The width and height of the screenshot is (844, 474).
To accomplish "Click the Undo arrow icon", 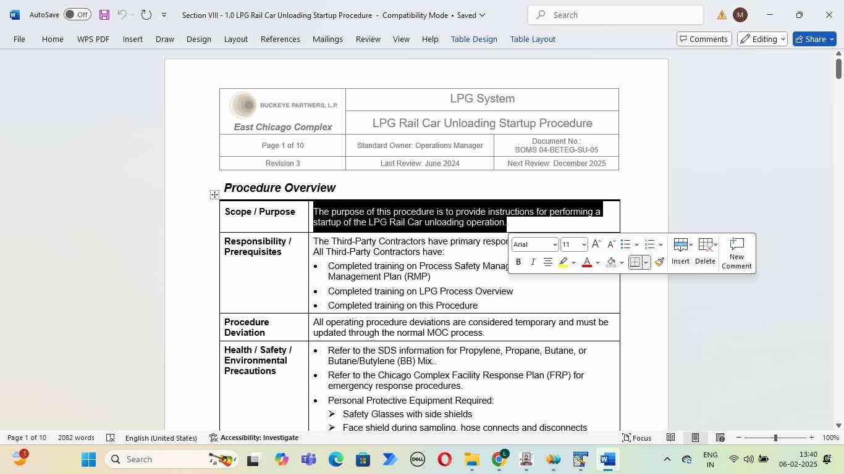I will tap(122, 15).
